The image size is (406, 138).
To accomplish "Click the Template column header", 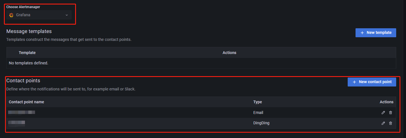I will point(27,53).
